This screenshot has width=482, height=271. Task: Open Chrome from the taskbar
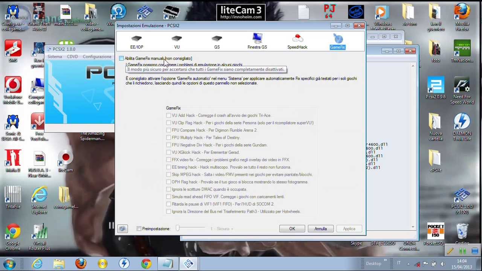pos(146,263)
